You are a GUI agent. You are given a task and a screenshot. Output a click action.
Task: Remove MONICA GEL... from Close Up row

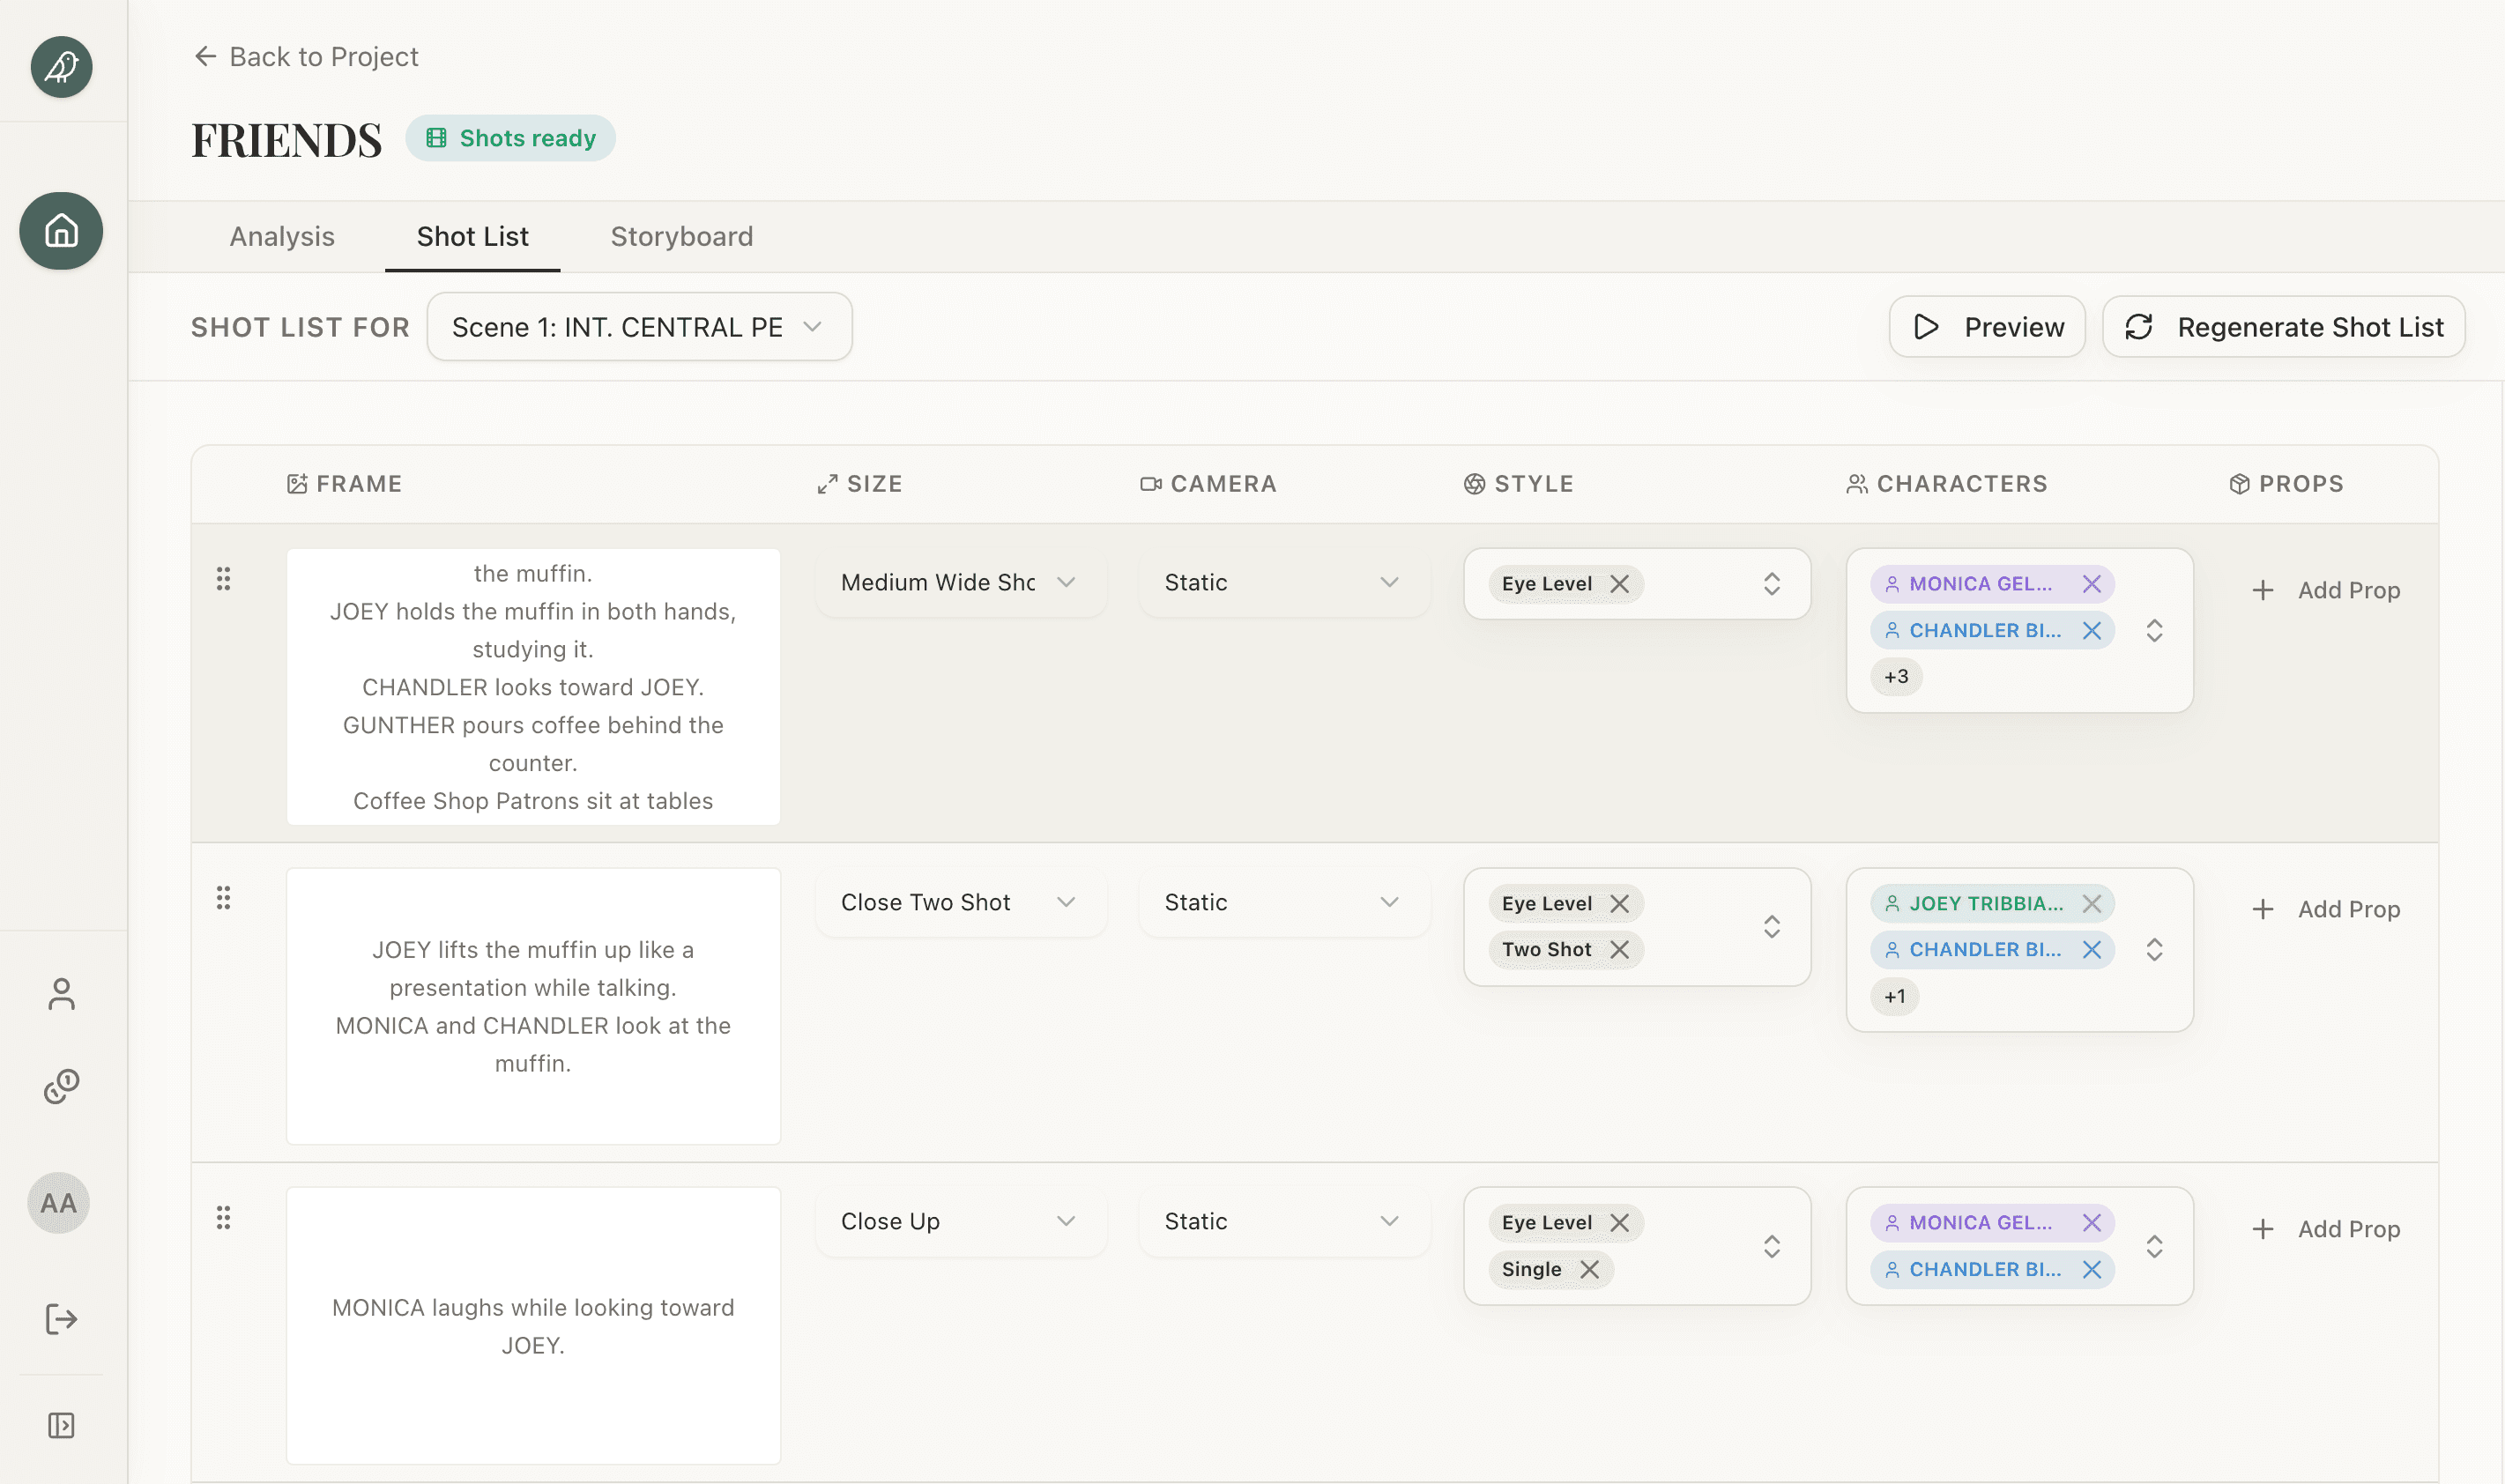pos(2092,1223)
